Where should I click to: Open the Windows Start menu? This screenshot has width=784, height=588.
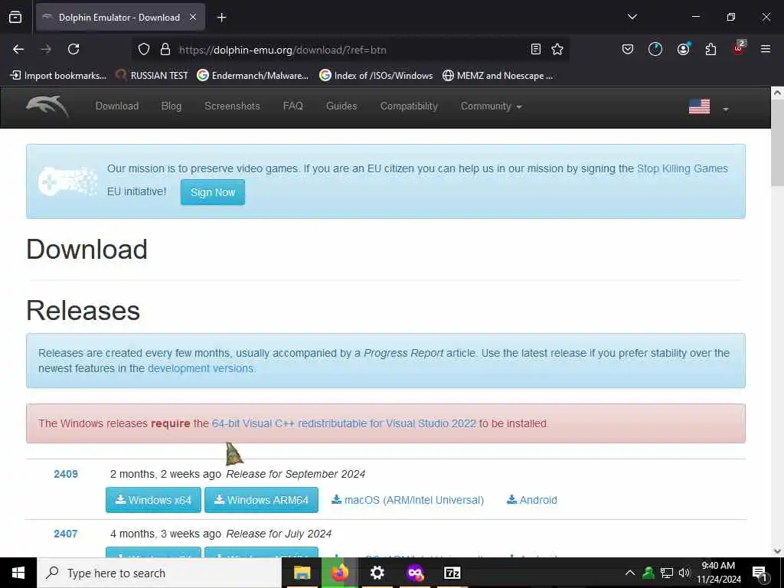[x=18, y=573]
